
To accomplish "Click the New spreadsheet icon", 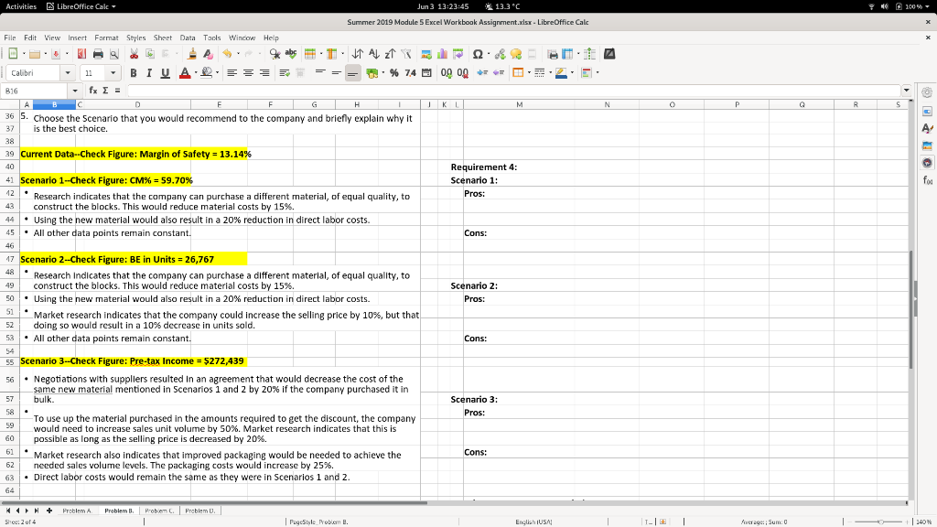I will tap(13, 54).
